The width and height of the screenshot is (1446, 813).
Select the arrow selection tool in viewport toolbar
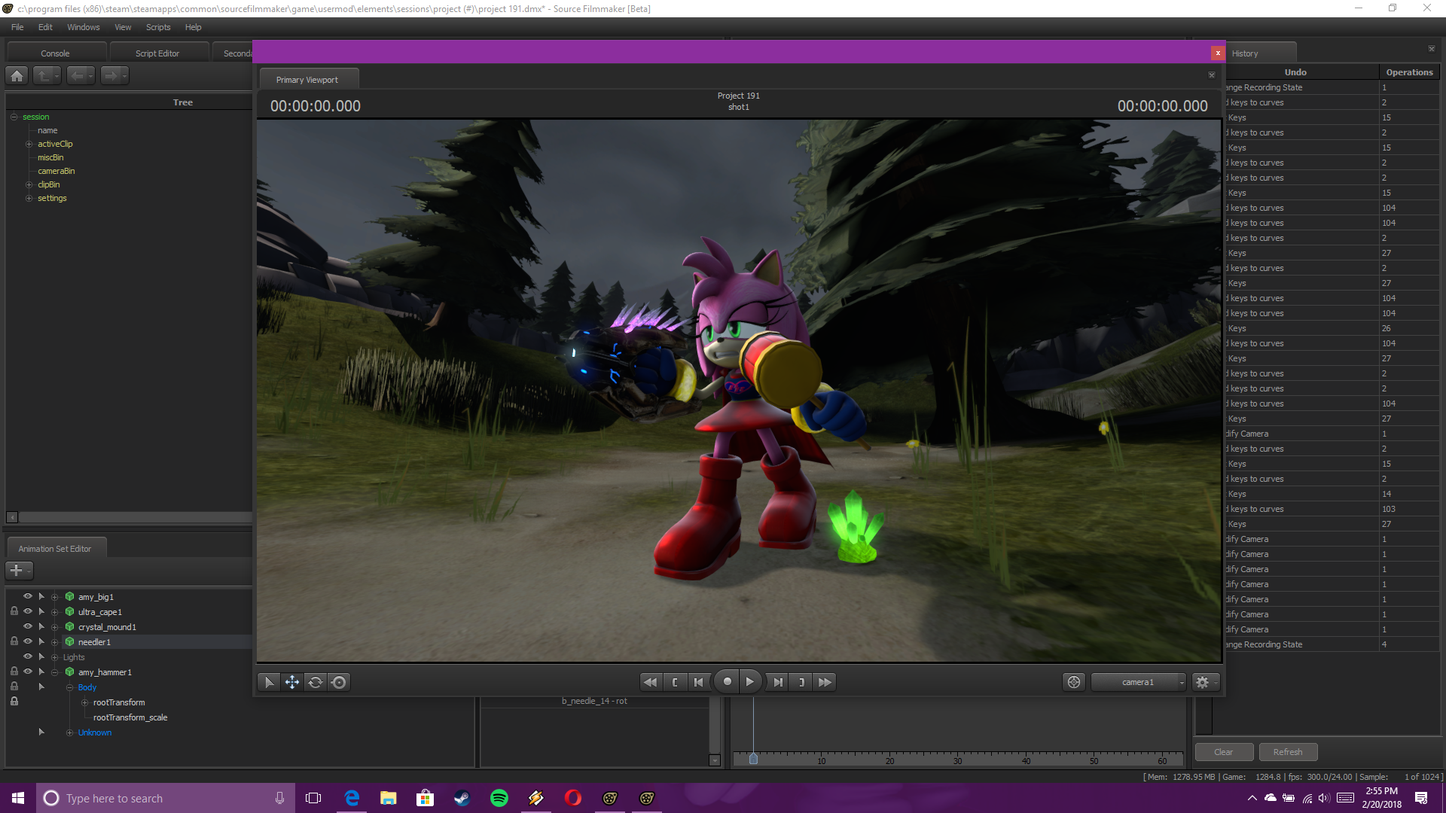tap(269, 682)
